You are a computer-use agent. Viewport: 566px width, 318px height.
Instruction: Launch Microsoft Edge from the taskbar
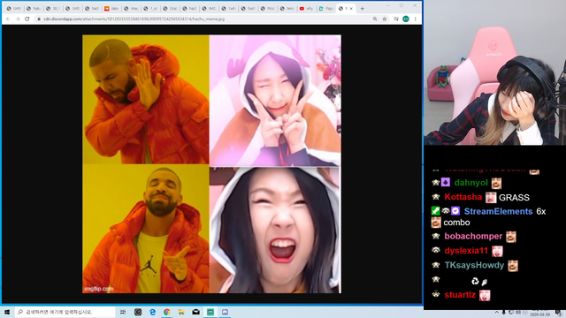pyautogui.click(x=152, y=312)
